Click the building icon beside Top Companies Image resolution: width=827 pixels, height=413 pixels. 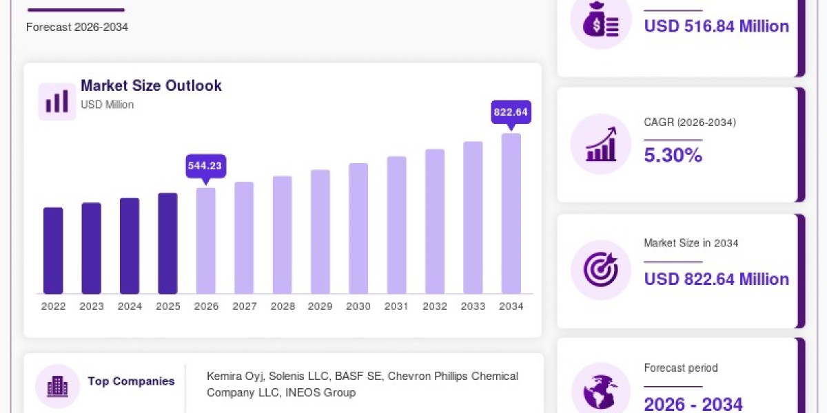[x=57, y=387]
